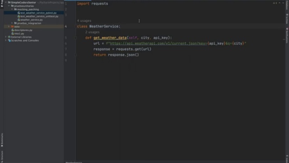Click 'requests.get(url)' on line 7
The height and width of the screenshot is (163, 289).
pyautogui.click(x=134, y=49)
